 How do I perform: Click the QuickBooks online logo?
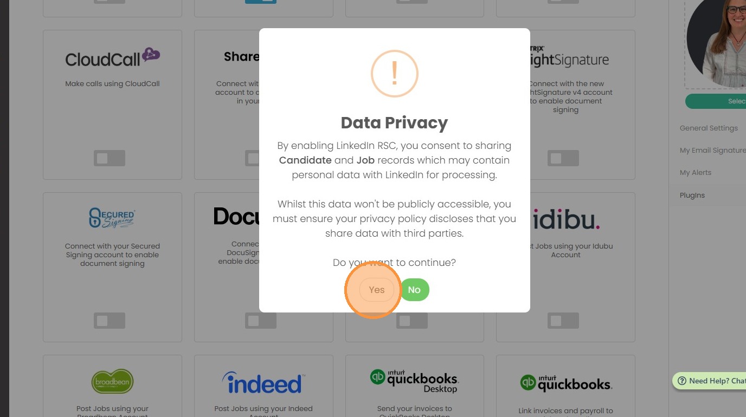coord(565,382)
